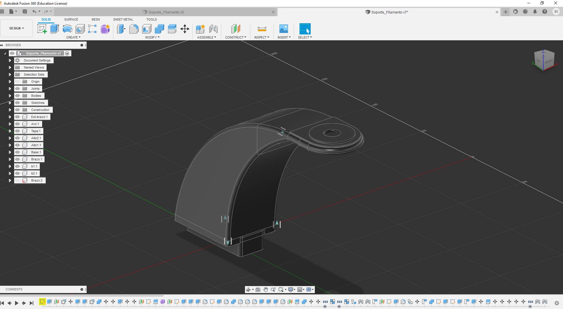Expand the Construction folder in browser

10,110
